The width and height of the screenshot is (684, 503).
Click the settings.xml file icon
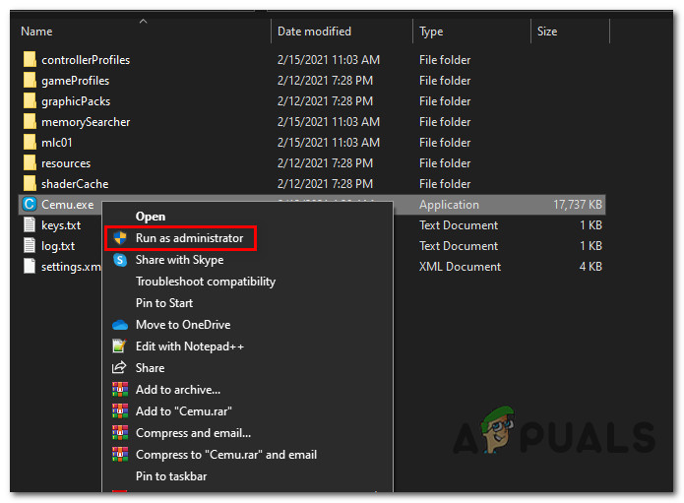pyautogui.click(x=30, y=266)
